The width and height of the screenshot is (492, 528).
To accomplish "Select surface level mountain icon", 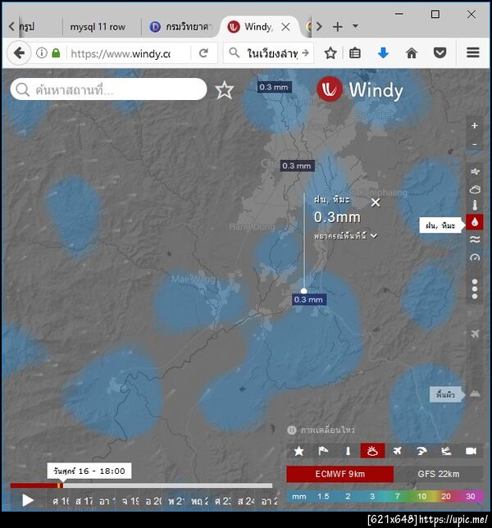I will tap(475, 393).
